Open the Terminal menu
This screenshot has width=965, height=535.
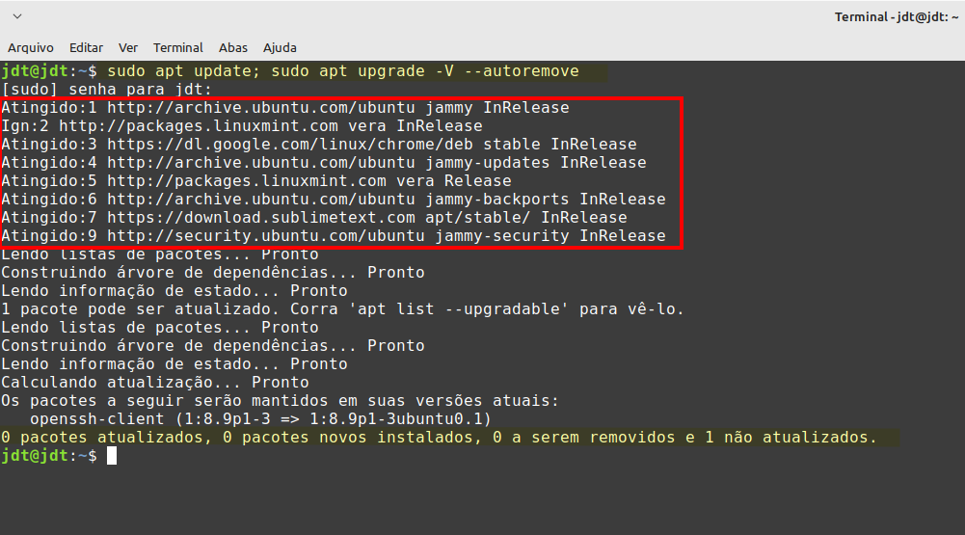pos(177,47)
